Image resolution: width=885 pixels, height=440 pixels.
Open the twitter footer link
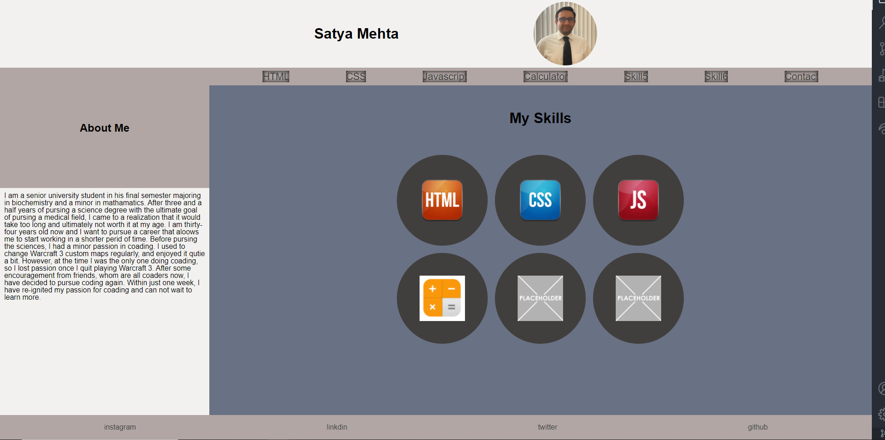[547, 427]
